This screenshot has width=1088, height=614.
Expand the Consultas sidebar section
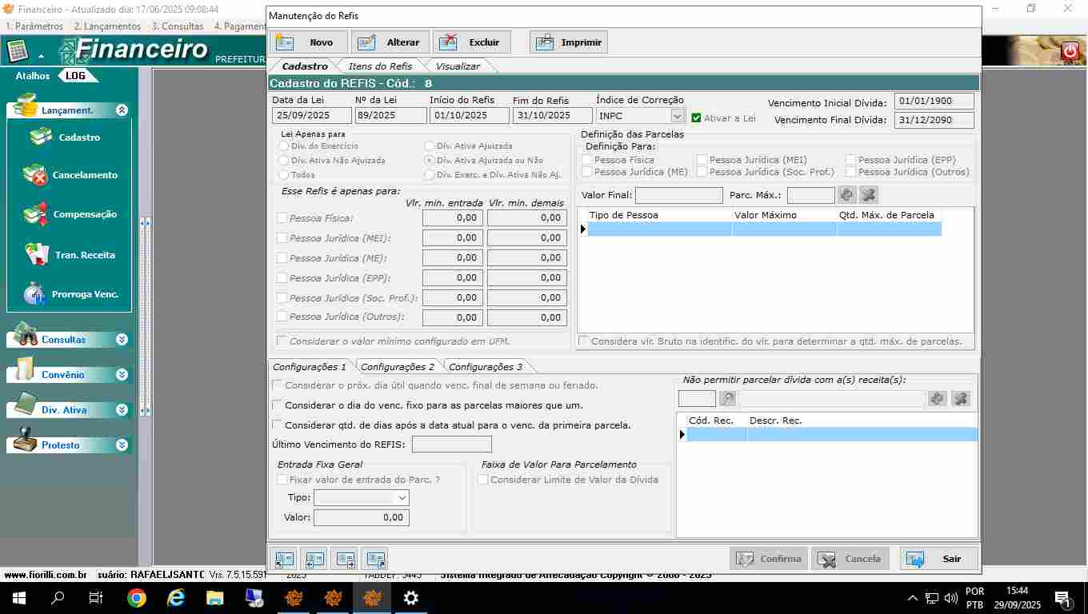point(122,340)
